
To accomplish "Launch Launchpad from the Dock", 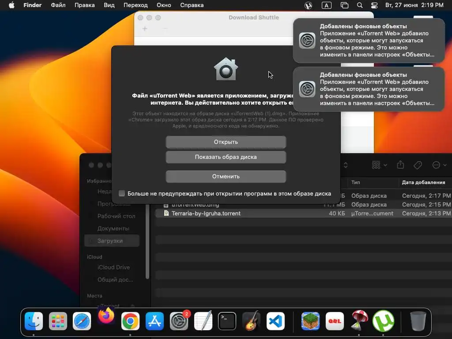I will 58,321.
